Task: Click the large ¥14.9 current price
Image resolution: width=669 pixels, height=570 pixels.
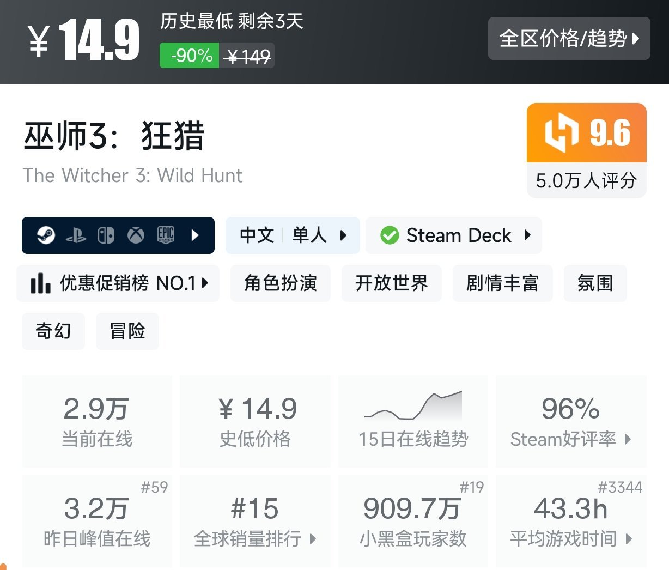Action: pos(83,40)
